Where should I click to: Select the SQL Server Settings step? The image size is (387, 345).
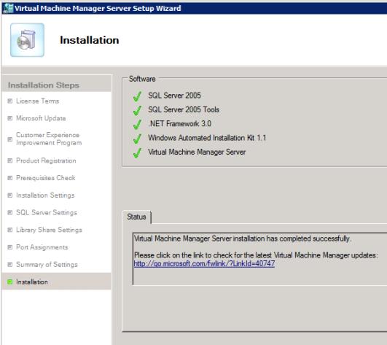coord(47,212)
